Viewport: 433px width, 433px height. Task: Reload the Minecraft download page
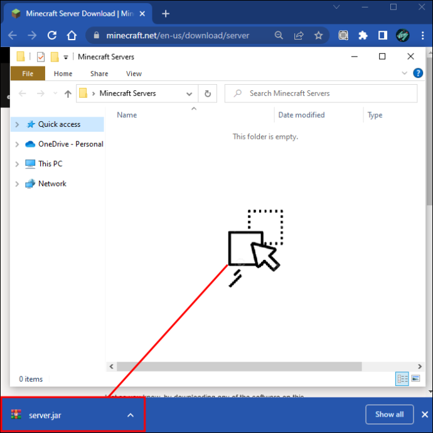tap(52, 35)
